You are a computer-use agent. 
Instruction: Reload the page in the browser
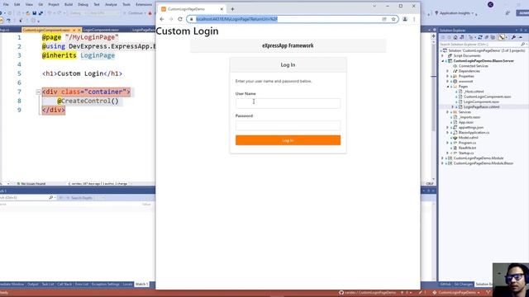tap(180, 19)
